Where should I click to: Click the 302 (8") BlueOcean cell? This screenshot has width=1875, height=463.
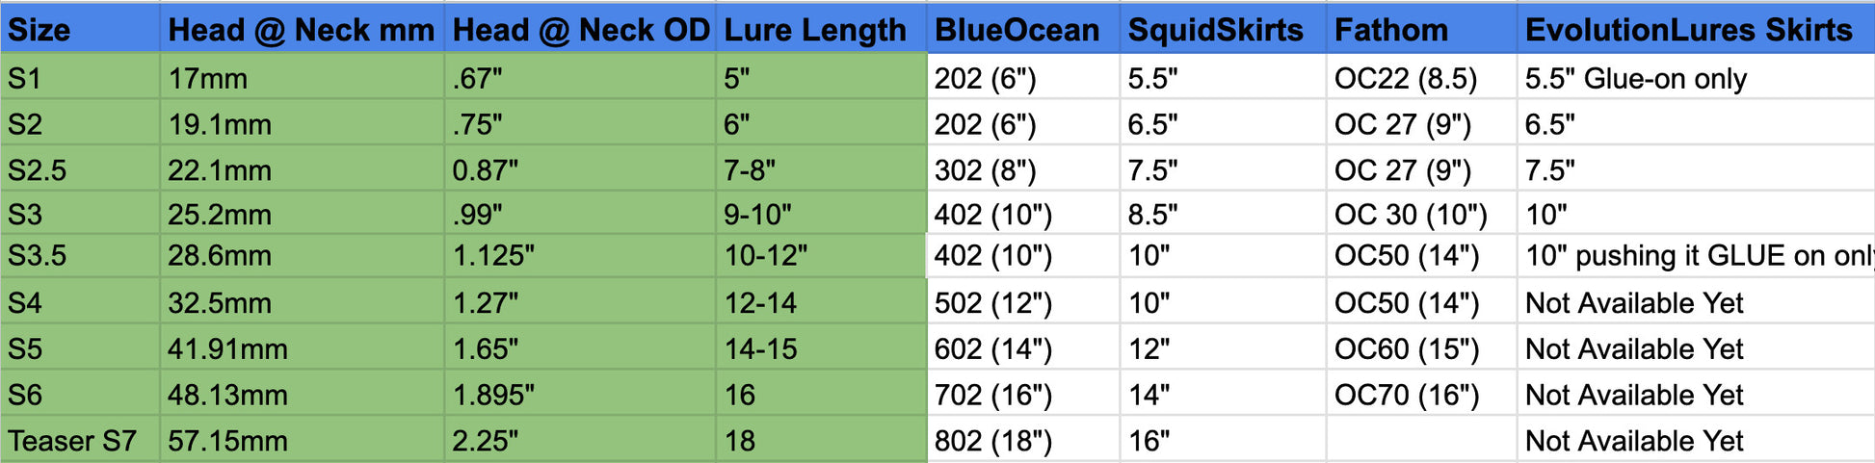click(x=1023, y=169)
